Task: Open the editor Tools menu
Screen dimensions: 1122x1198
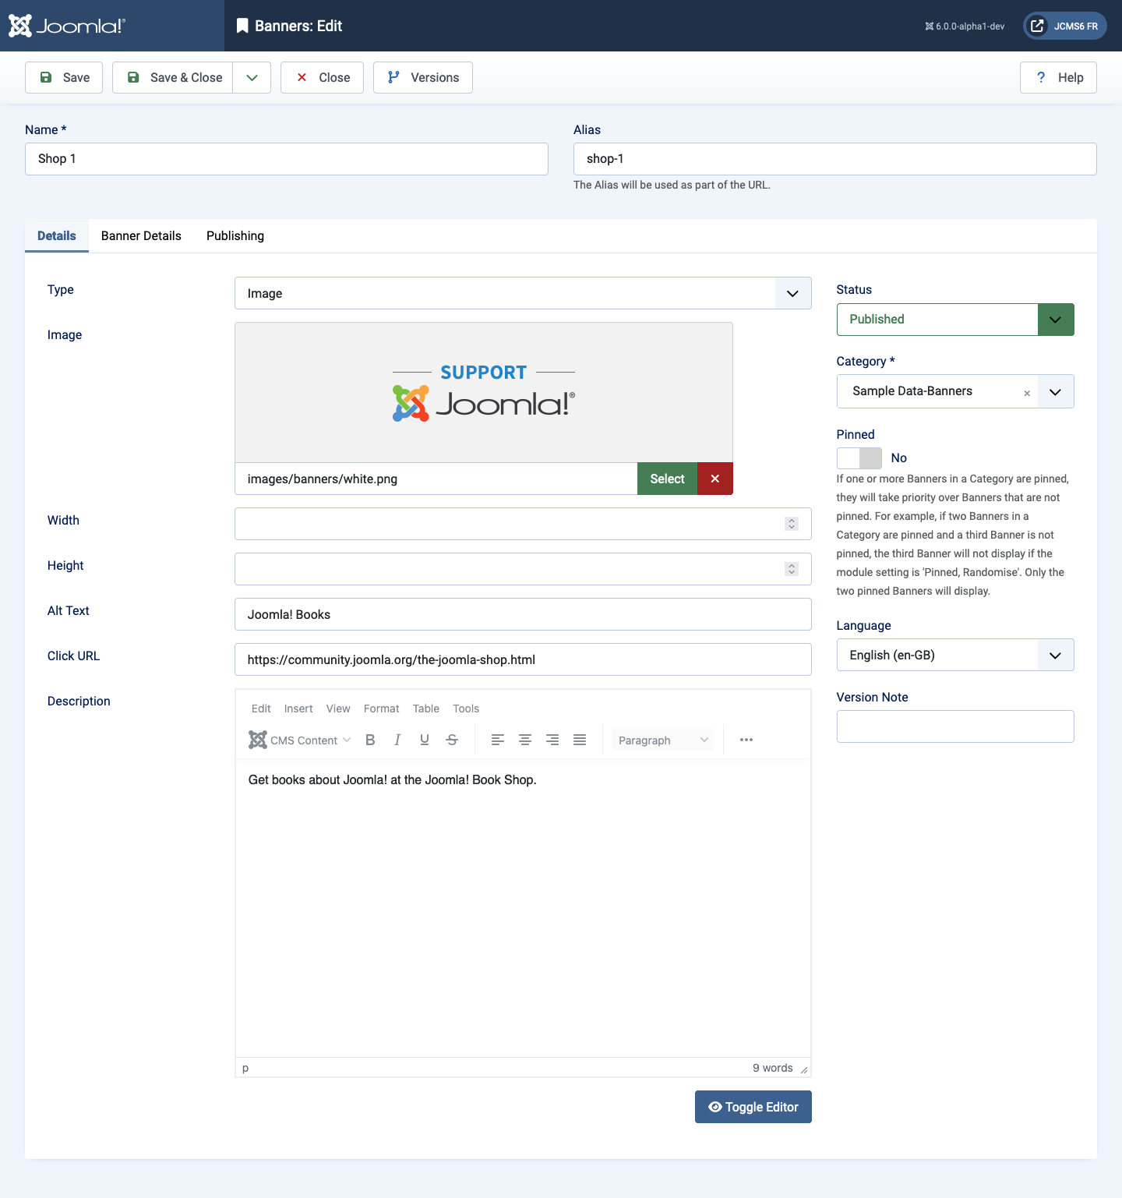Action: [x=466, y=709]
